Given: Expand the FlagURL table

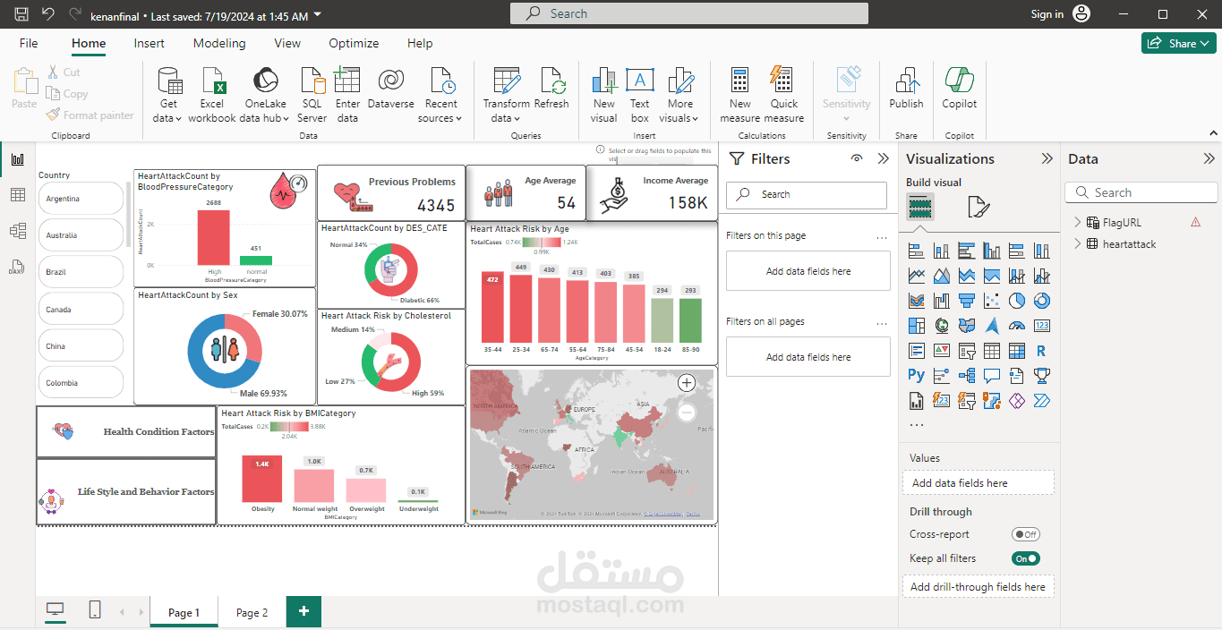Looking at the screenshot, I should (x=1078, y=222).
